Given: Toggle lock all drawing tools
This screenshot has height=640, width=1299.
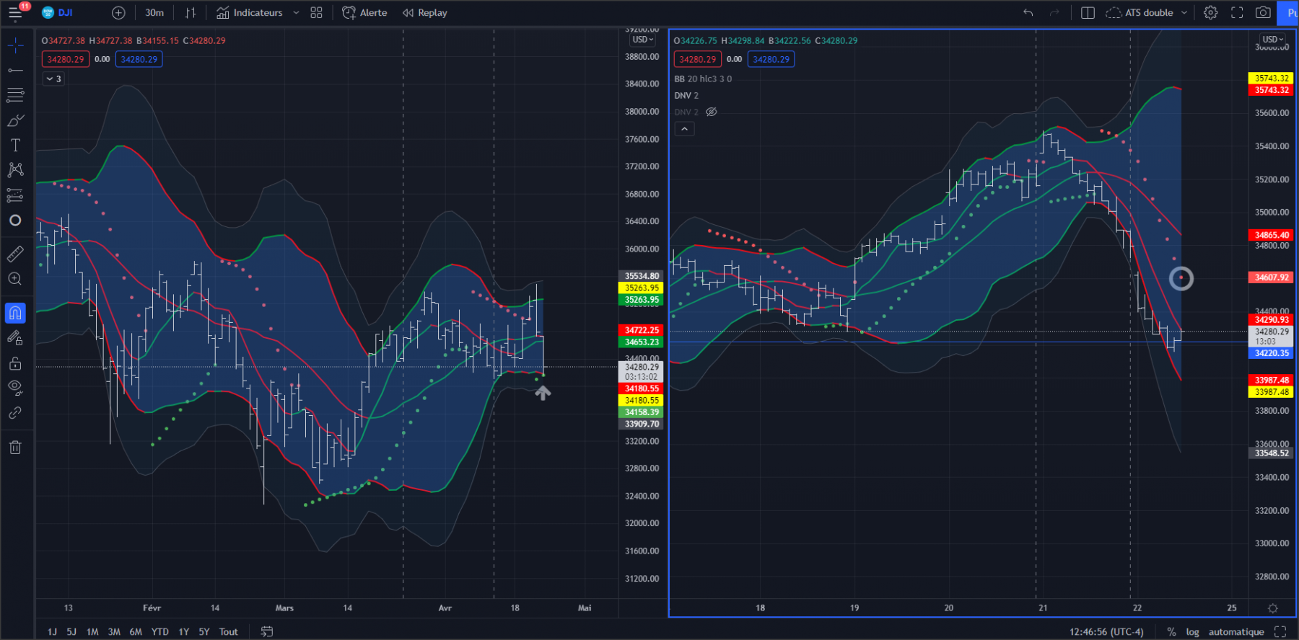Looking at the screenshot, I should (x=15, y=363).
